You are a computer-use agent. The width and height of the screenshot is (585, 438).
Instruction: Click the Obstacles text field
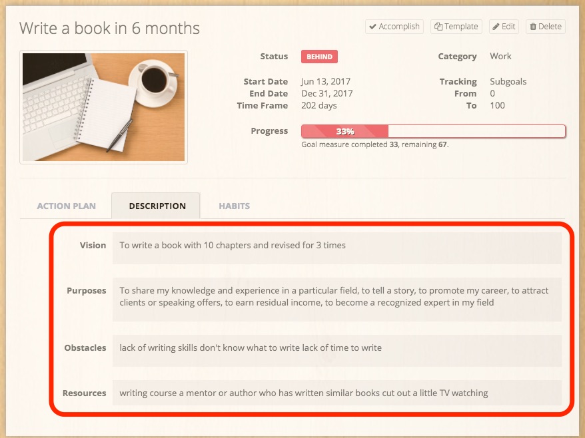pyautogui.click(x=336, y=348)
